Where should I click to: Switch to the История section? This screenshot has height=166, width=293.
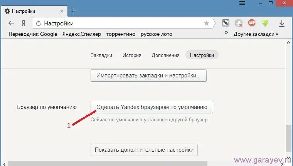(x=132, y=55)
